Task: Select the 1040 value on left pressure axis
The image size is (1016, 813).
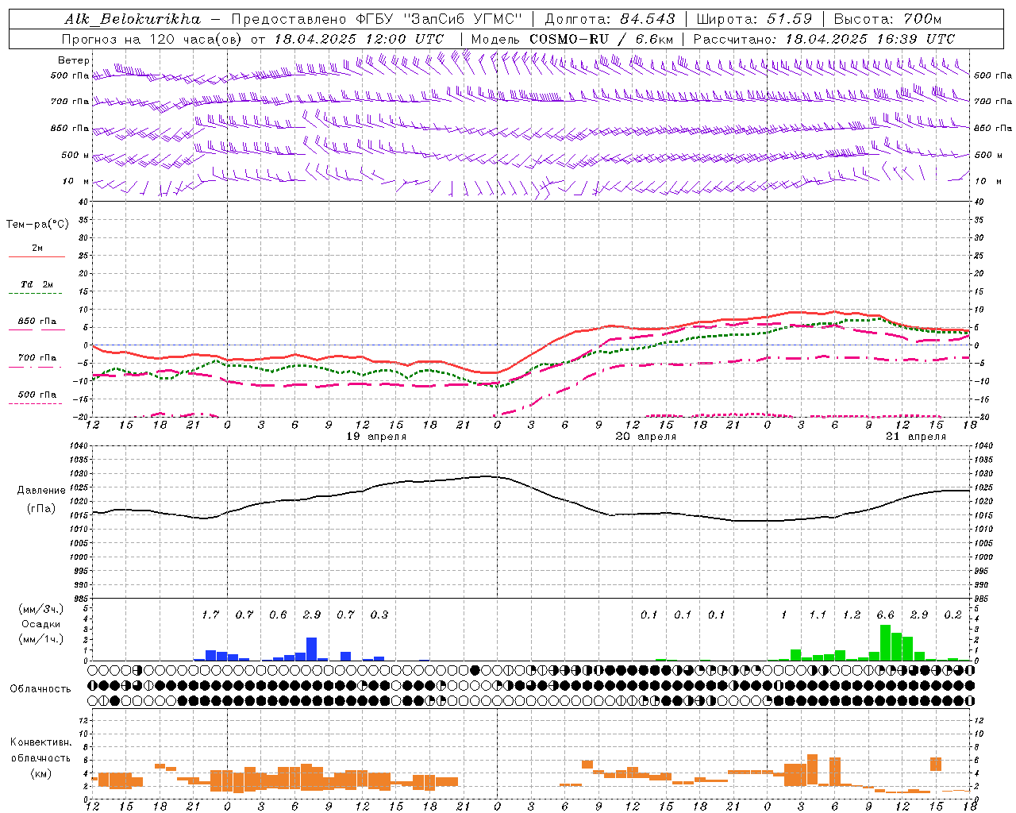Action: tap(77, 446)
